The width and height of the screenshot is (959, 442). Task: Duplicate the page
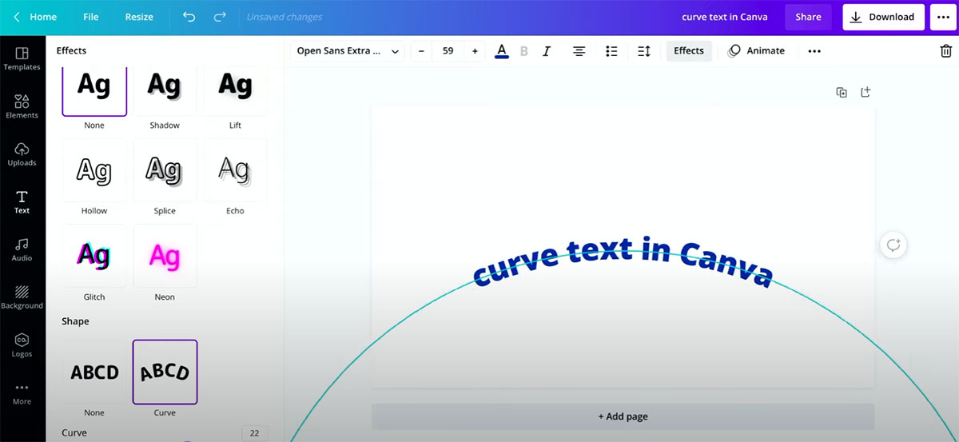click(x=842, y=93)
